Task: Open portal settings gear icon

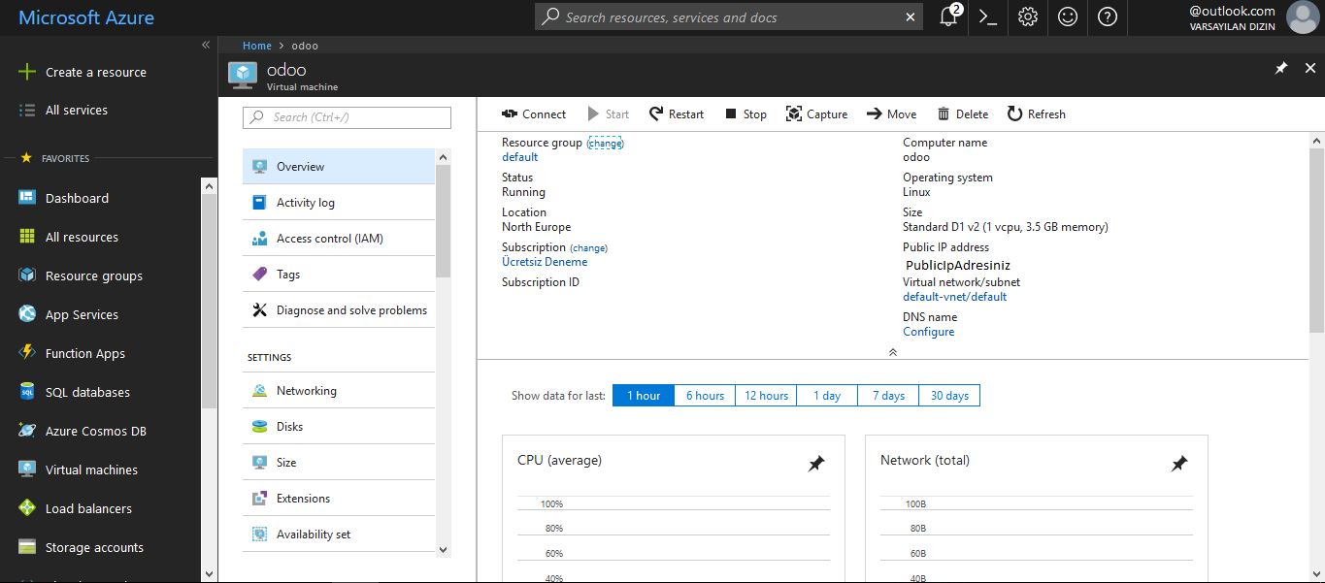Action: (1028, 16)
